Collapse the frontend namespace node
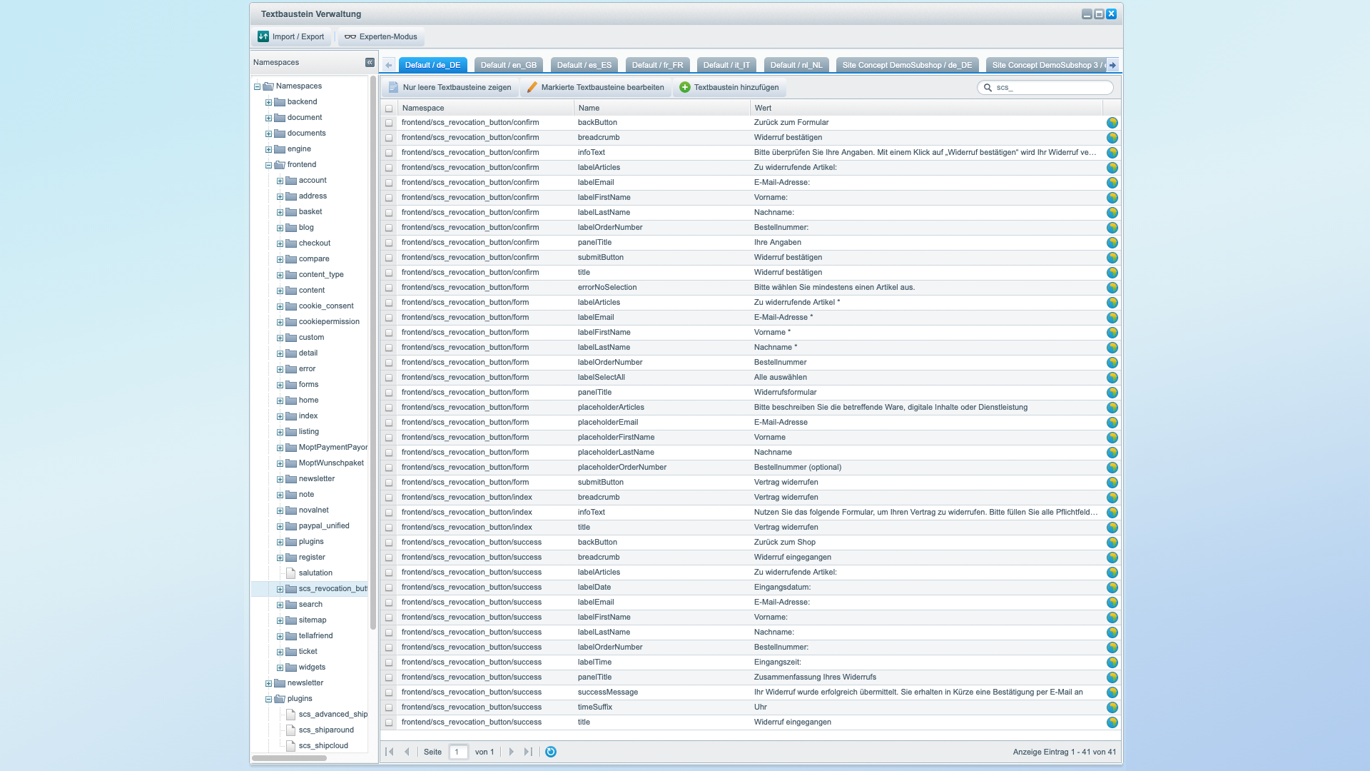 click(x=268, y=165)
